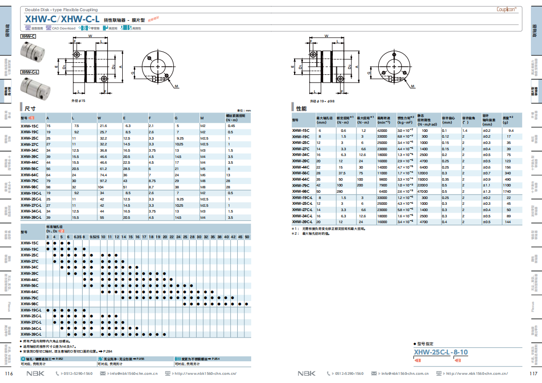The height and width of the screenshot is (383, 542).
Task: Click mass value 1740 for XHW-98C
Action: (507, 191)
